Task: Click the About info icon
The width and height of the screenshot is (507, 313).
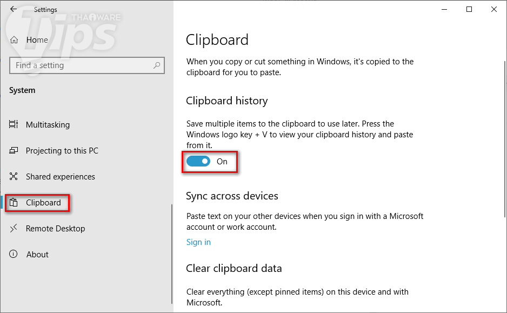Action: tap(14, 255)
